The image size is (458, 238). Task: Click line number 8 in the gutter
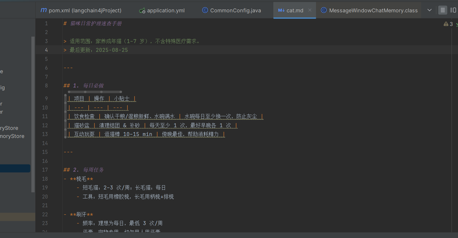click(46, 85)
